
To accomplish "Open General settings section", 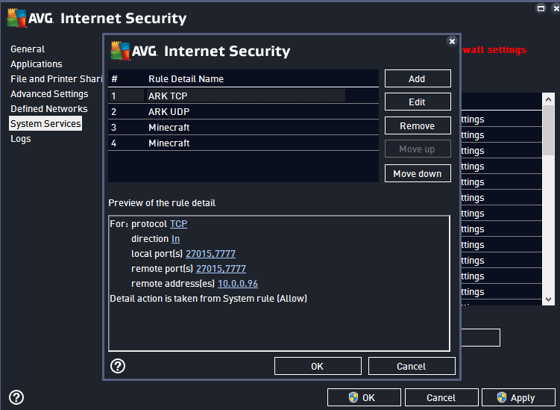I will tap(28, 49).
